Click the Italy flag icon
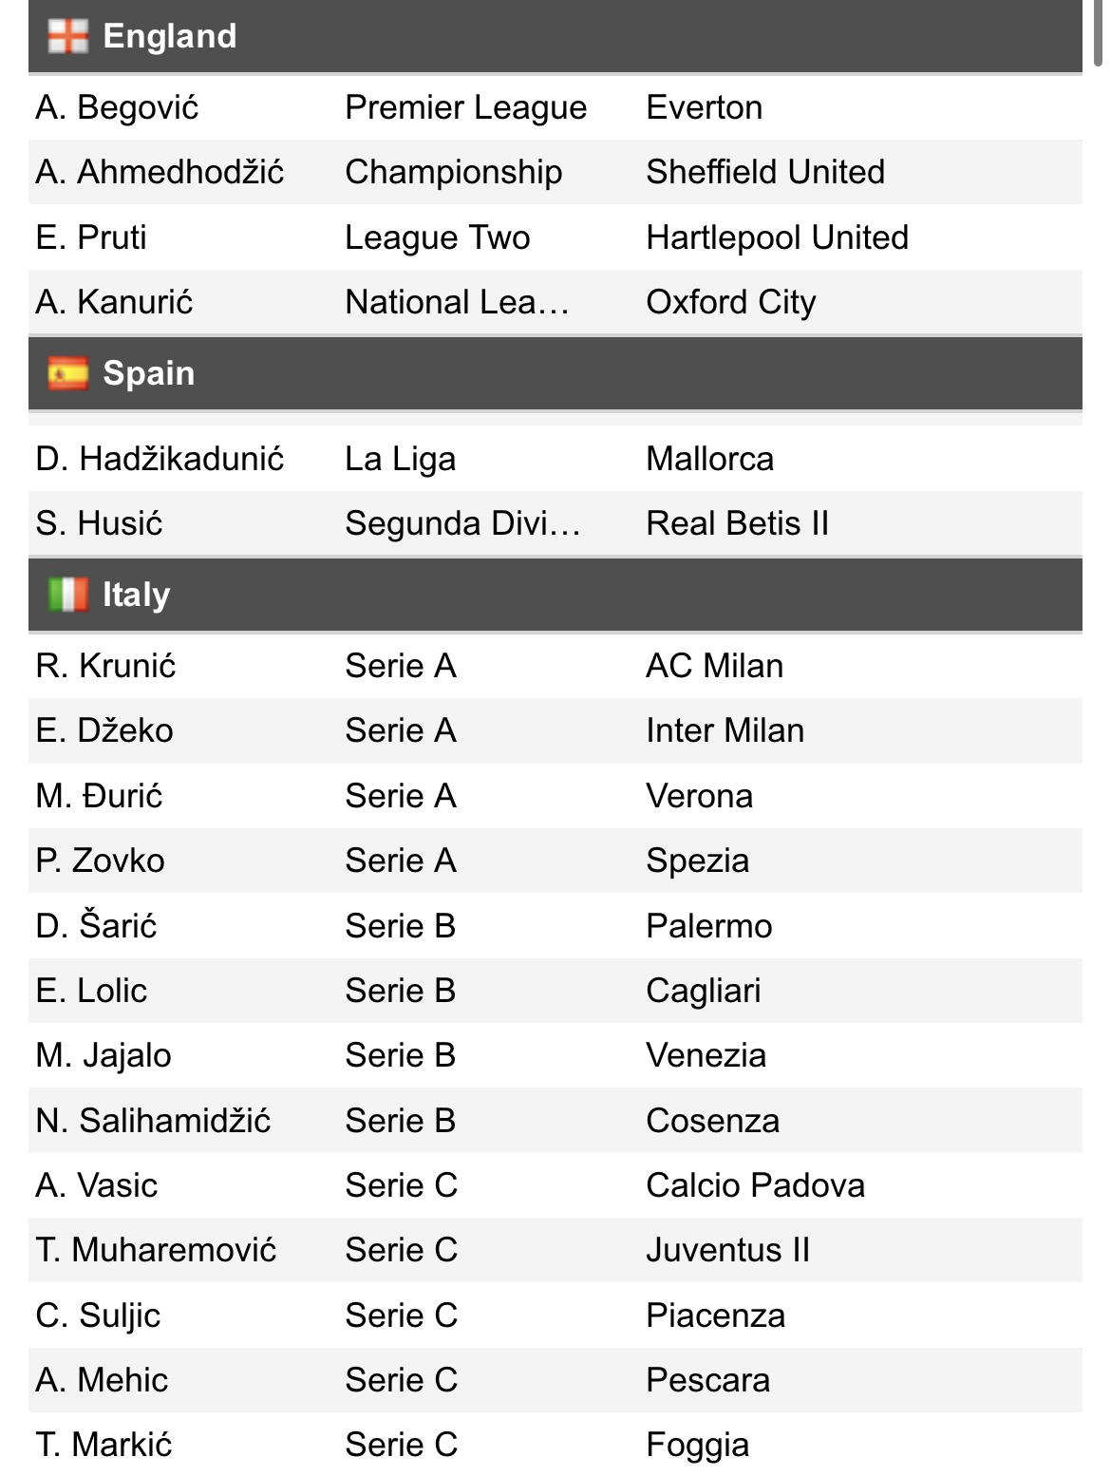 coord(67,595)
